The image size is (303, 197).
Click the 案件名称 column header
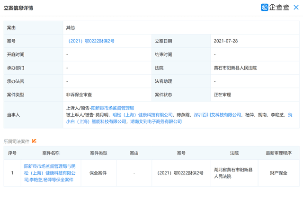pyautogui.click(x=51, y=153)
